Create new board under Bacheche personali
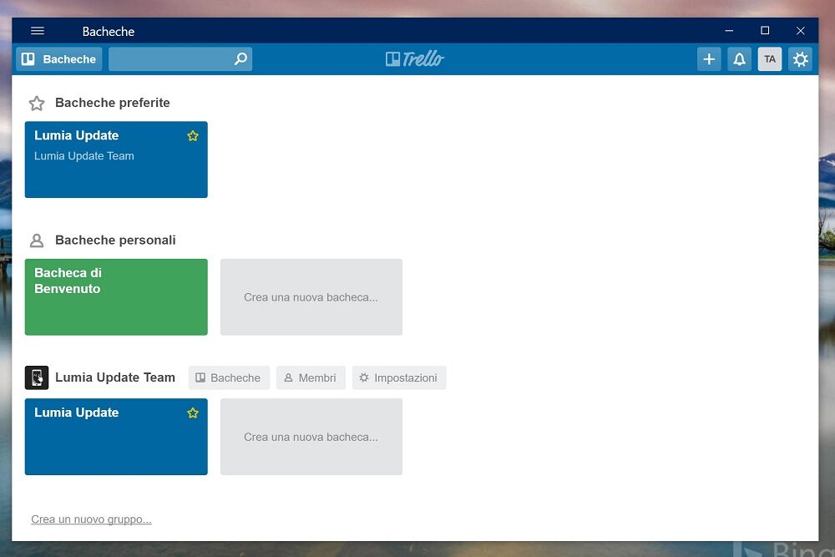The height and width of the screenshot is (557, 835). point(311,297)
